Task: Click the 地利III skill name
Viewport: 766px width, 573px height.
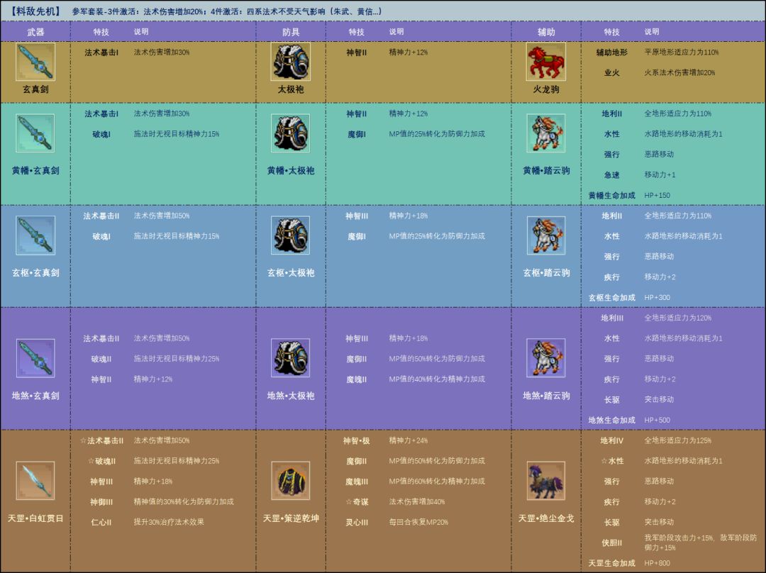Action: (x=611, y=318)
